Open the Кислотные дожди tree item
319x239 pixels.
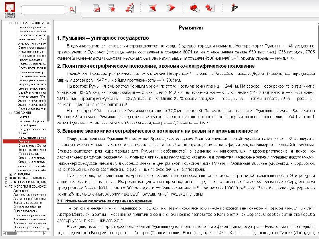pyautogui.click(x=30, y=60)
